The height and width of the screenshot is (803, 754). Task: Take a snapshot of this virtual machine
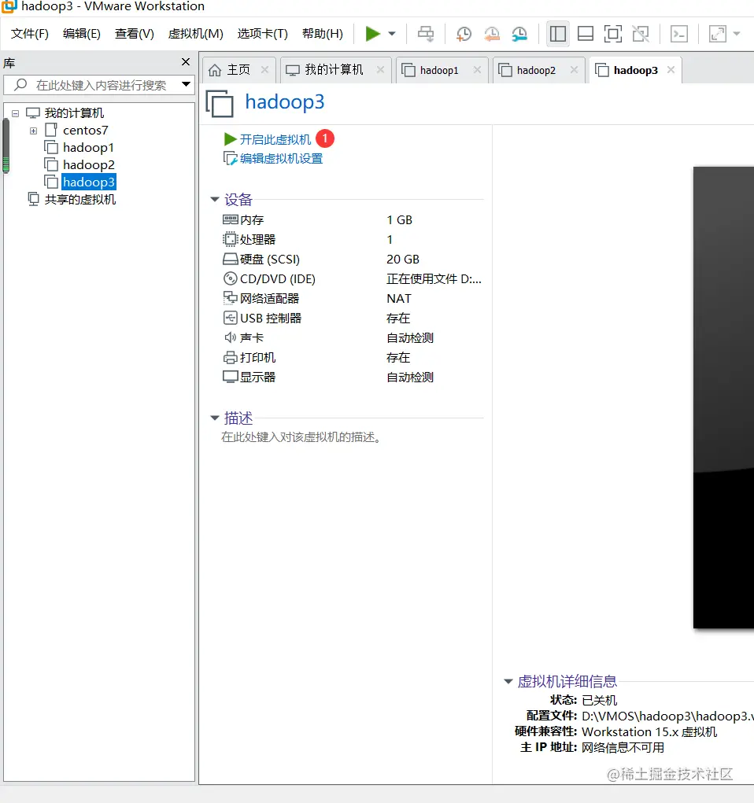pyautogui.click(x=463, y=33)
